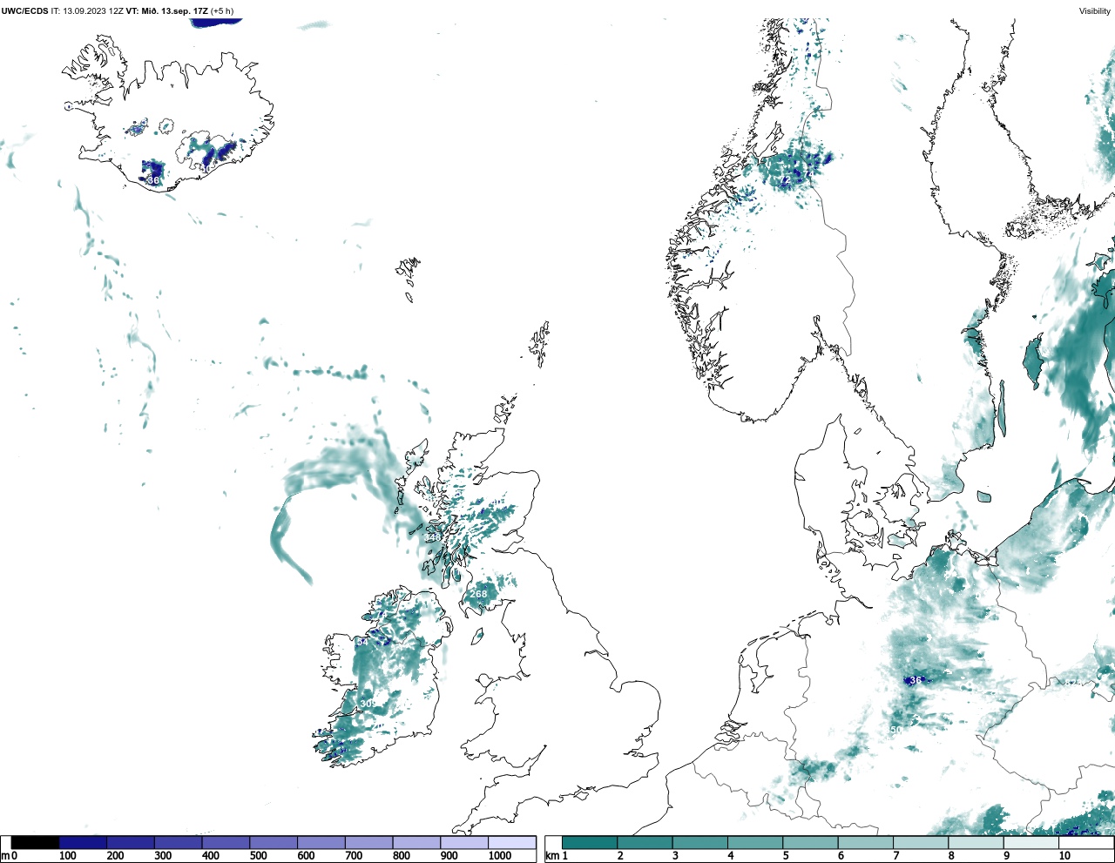
Task: Click the 200–300 m visibility legend swatch
Action: [131, 842]
